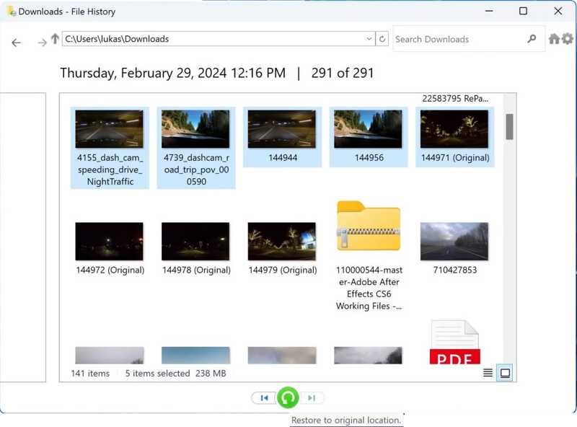
Task: Refresh the Downloads folder view
Action: [x=382, y=39]
